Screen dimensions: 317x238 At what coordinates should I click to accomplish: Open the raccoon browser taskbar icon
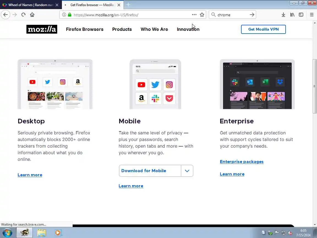(x=24, y=232)
